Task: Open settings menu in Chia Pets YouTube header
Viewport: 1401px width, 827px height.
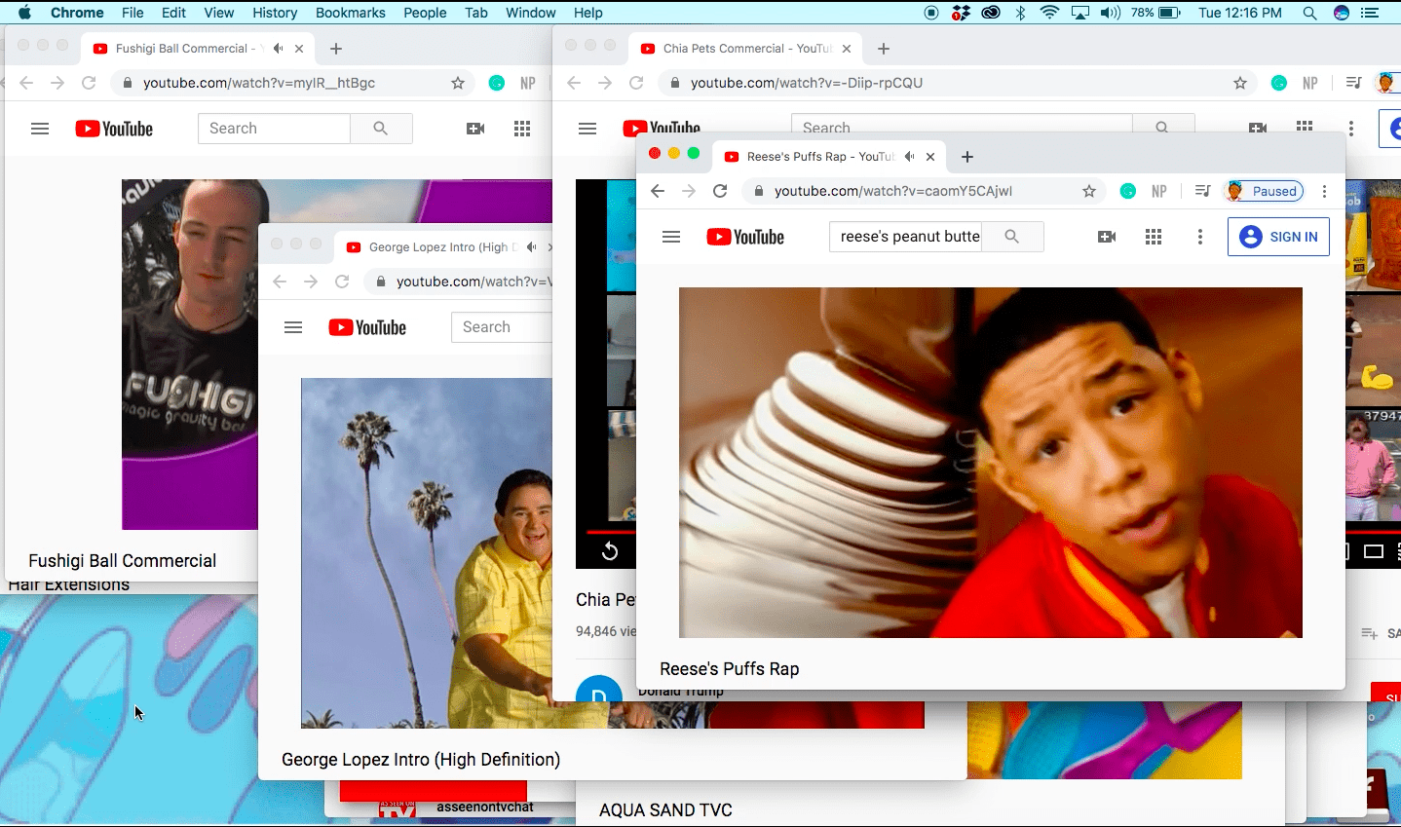Action: (1351, 129)
